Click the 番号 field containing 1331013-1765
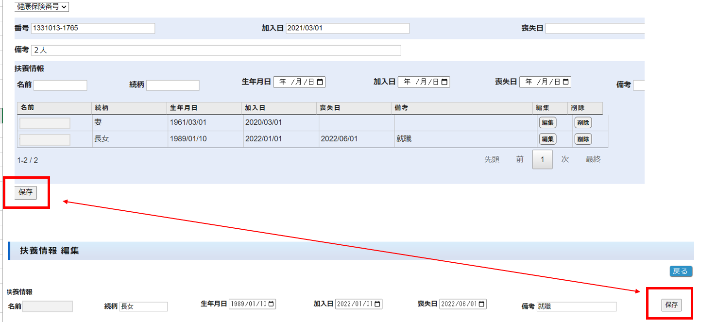Screen dimensions: 717x322 93,29
